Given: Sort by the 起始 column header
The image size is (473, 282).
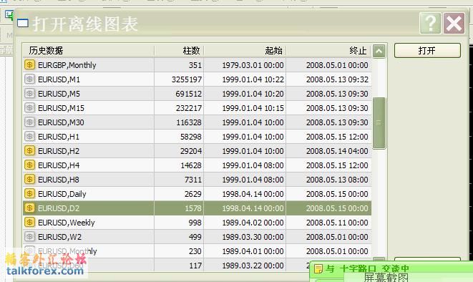Looking at the screenshot, I should (x=245, y=50).
